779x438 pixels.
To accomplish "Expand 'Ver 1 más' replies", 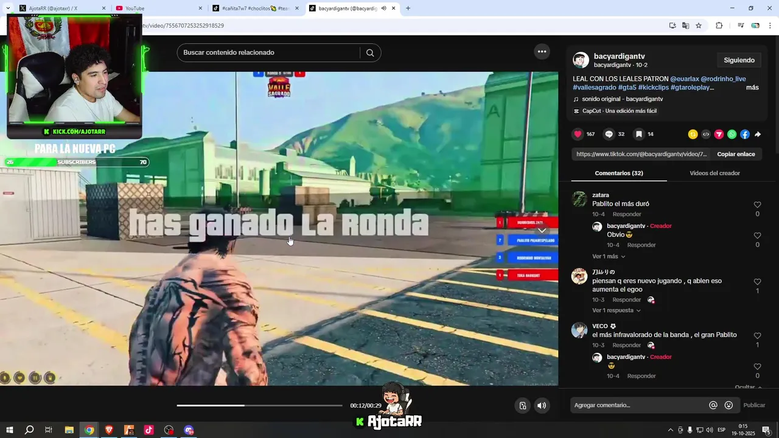I will pos(609,257).
